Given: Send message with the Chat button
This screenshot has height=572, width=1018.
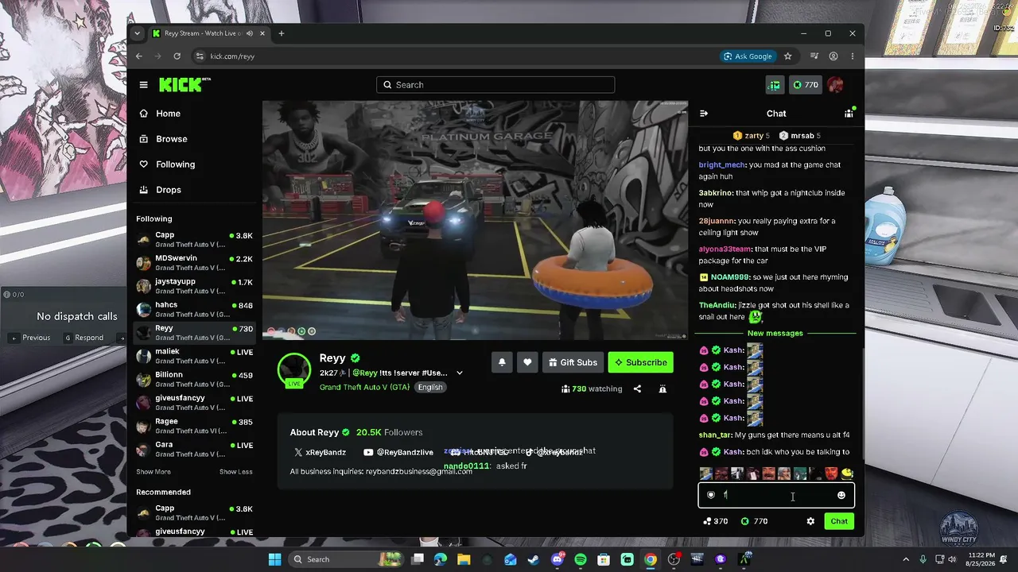Looking at the screenshot, I should (x=839, y=521).
